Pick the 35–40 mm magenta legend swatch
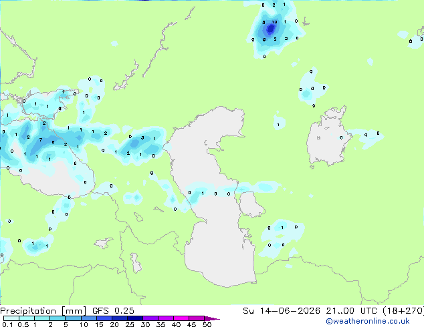Screen dimensions: 424x327 coord(165,318)
